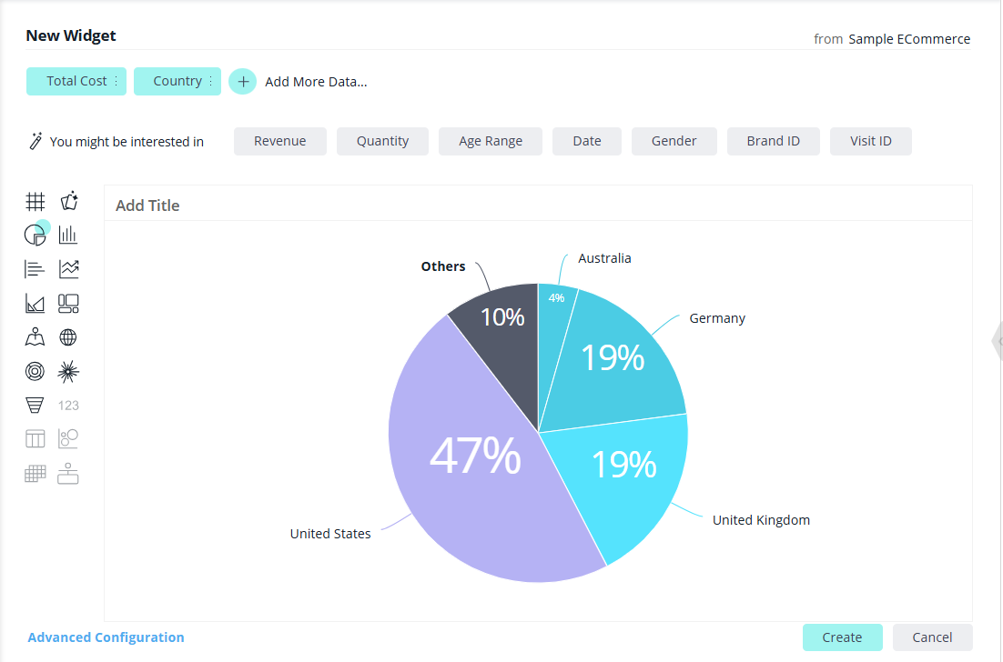Open the Country field options menu
The height and width of the screenshot is (662, 1003).
(x=210, y=82)
